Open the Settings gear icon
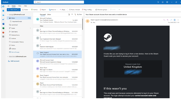The width and height of the screenshot is (181, 104). tap(167, 2)
